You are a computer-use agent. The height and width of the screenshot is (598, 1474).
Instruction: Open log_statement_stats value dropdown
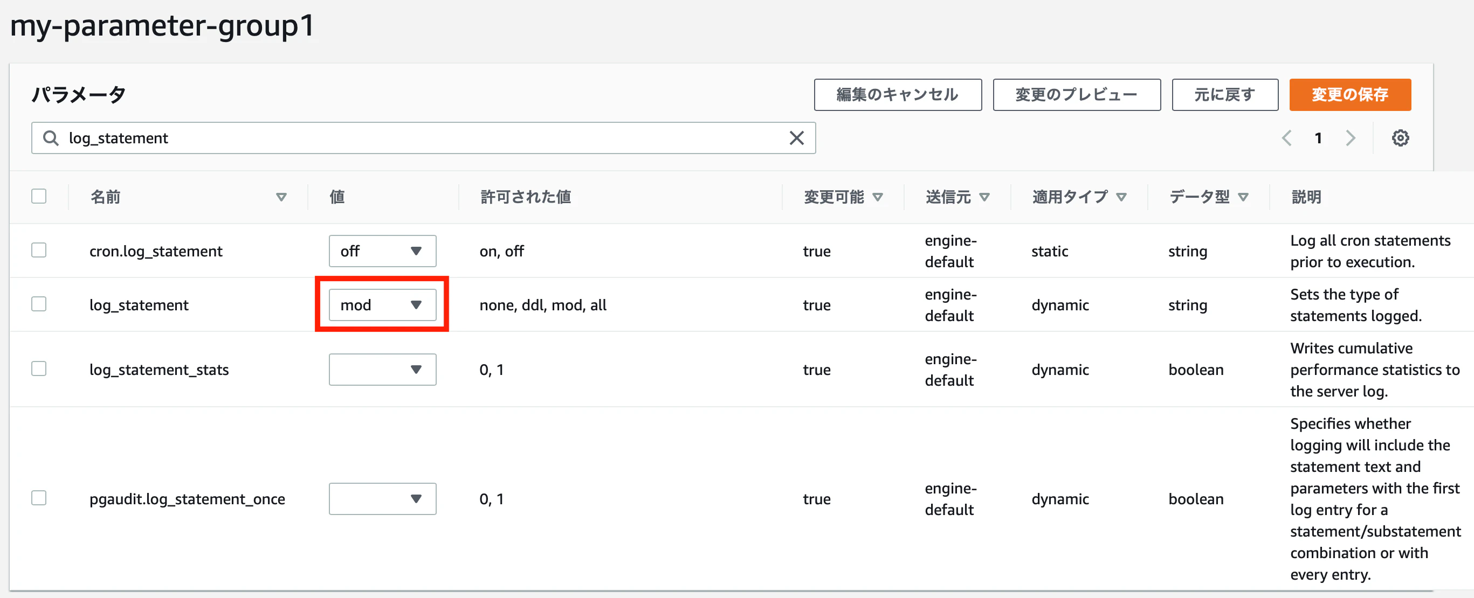[382, 370]
